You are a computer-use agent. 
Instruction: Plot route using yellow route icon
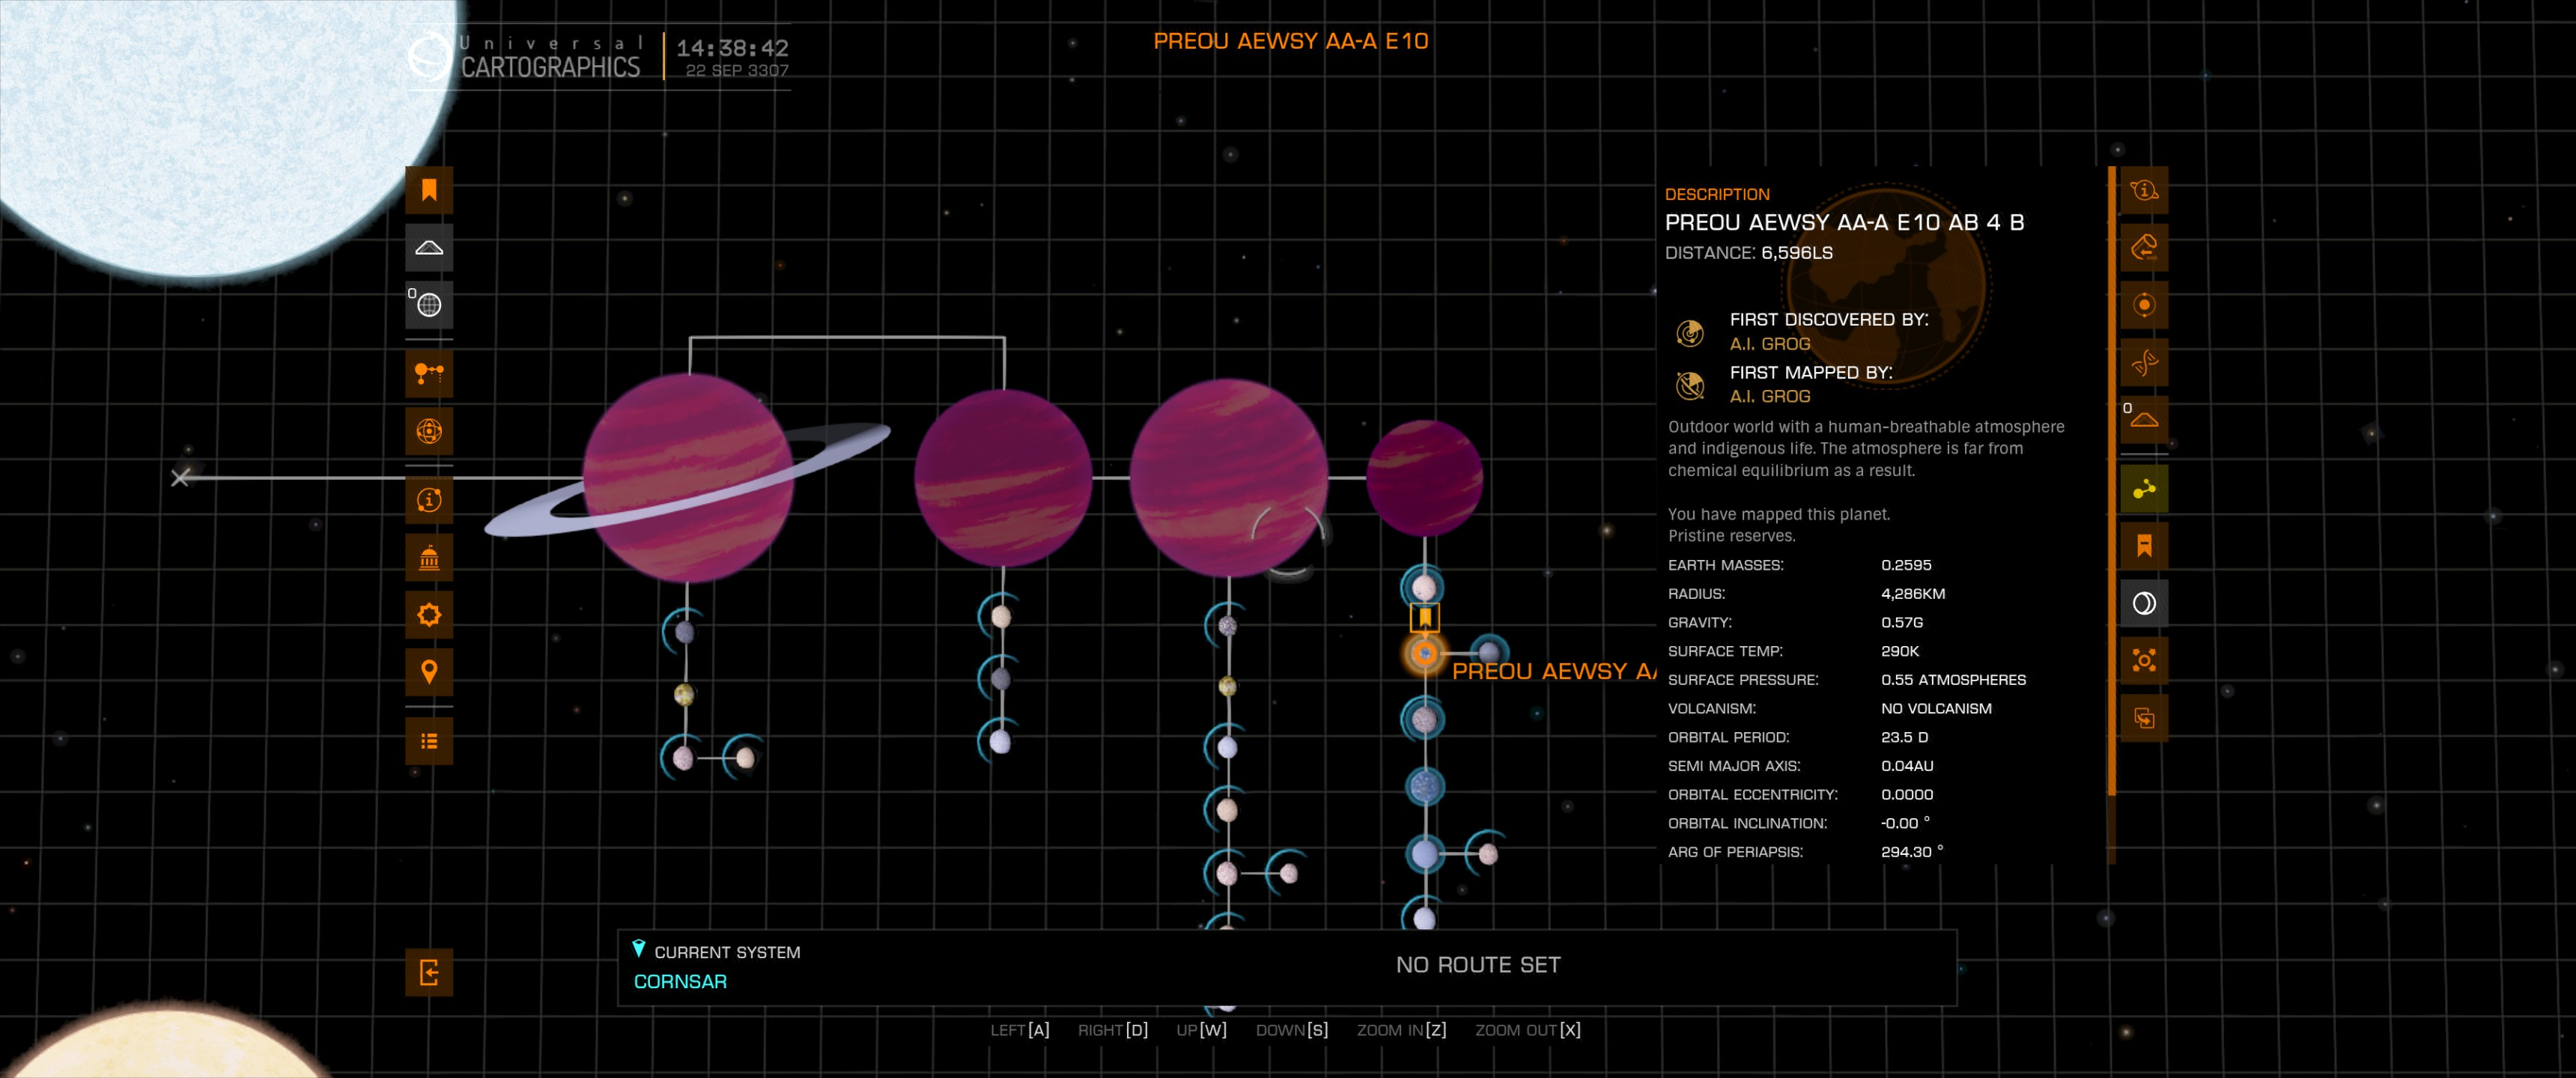[x=2144, y=489]
